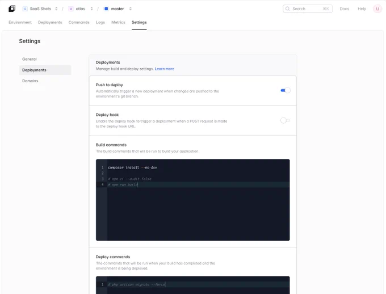Click the 'Build commands' heading
Image resolution: width=386 pixels, height=294 pixels.
[x=111, y=145]
